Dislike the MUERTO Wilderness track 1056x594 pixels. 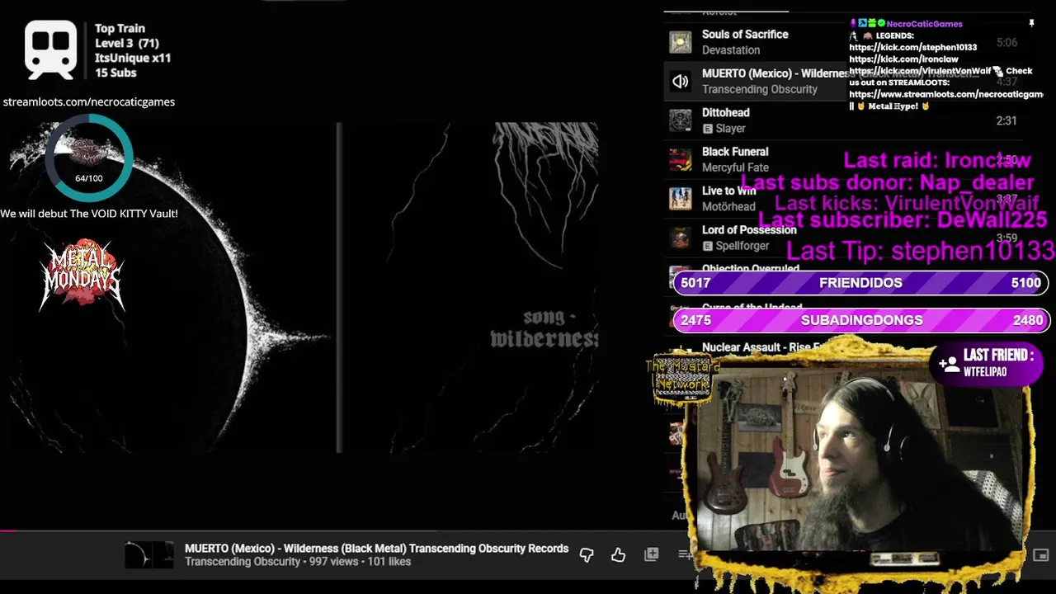coord(587,555)
